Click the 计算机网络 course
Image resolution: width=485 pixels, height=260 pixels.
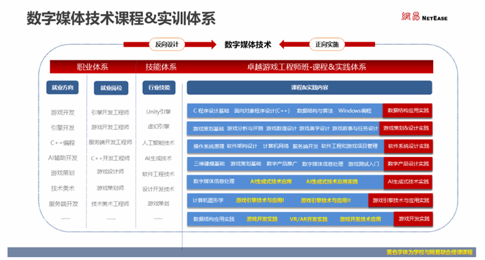pyautogui.click(x=276, y=146)
